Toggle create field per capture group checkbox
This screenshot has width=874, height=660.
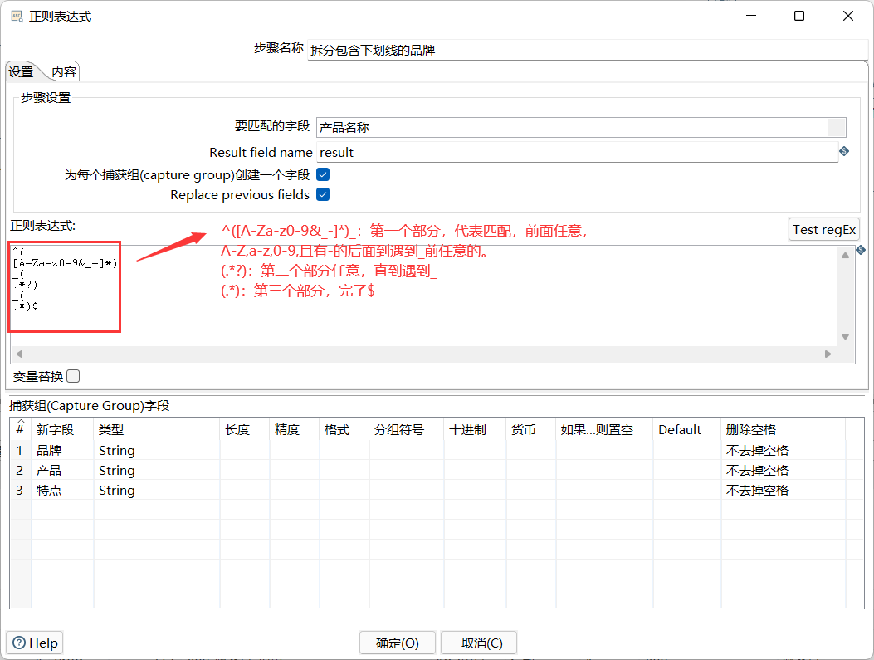pyautogui.click(x=323, y=174)
